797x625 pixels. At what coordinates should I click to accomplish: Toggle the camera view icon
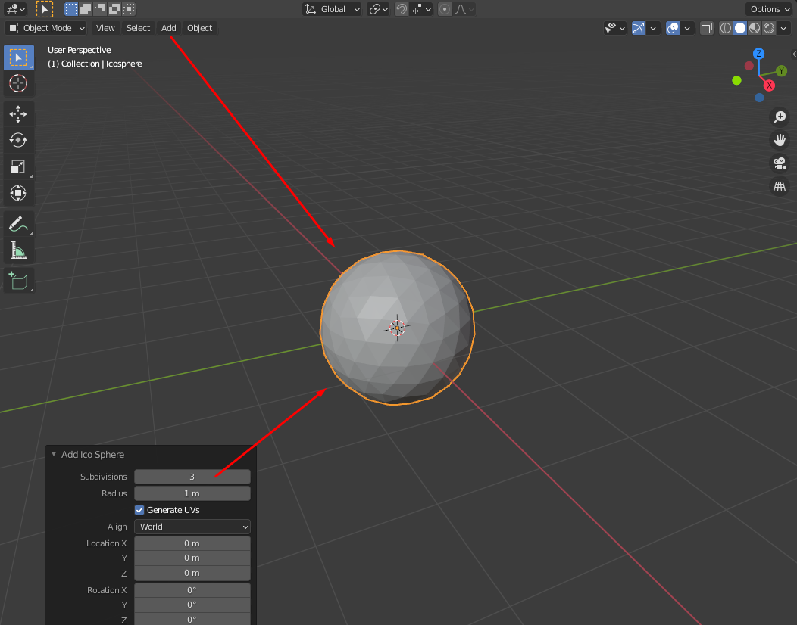coord(780,163)
